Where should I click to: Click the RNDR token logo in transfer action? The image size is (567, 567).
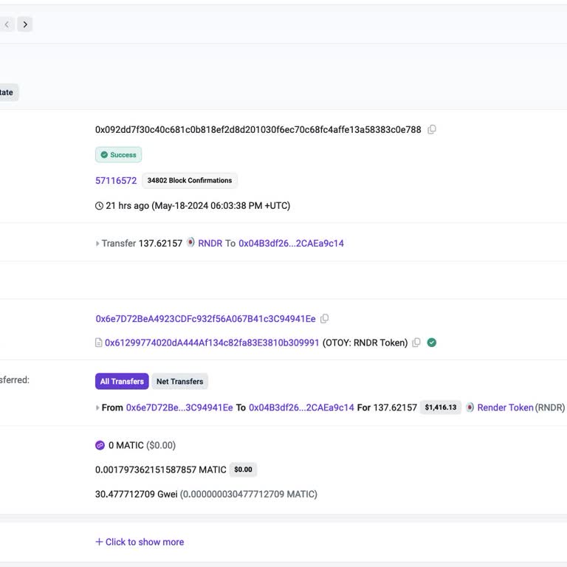190,243
